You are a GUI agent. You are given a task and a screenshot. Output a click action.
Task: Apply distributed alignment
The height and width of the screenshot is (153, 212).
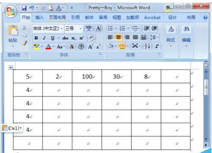144,37
